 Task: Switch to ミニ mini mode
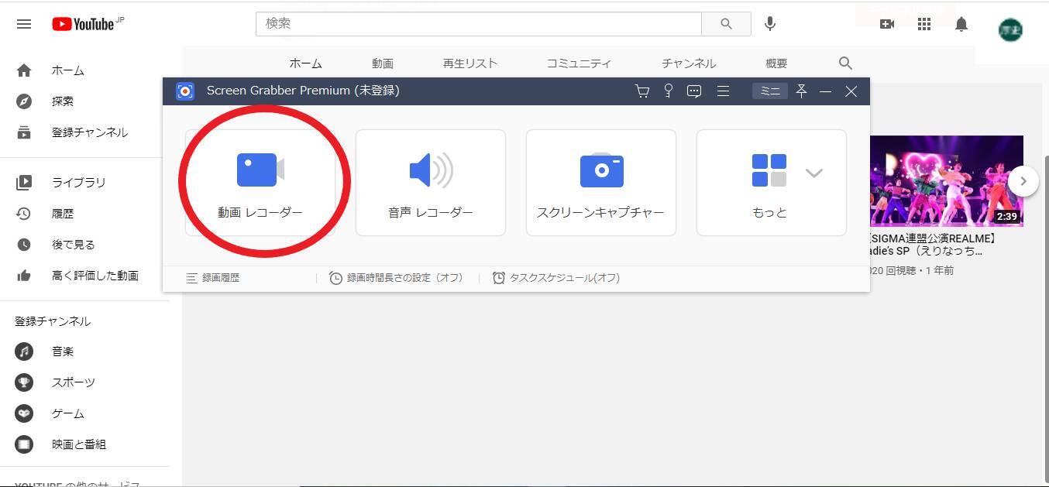pyautogui.click(x=769, y=91)
